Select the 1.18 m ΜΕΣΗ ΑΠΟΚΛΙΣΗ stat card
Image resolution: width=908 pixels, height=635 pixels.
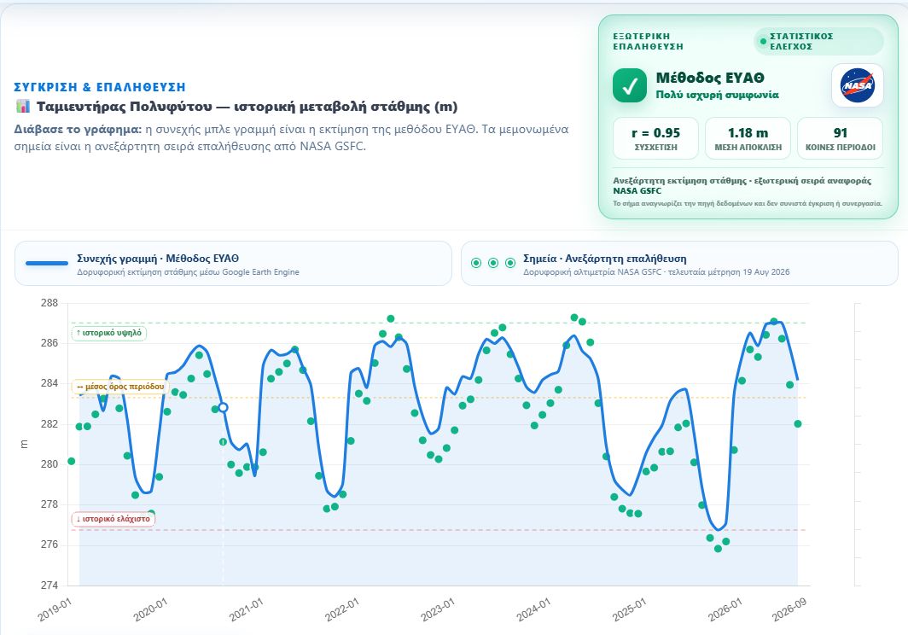[748, 138]
